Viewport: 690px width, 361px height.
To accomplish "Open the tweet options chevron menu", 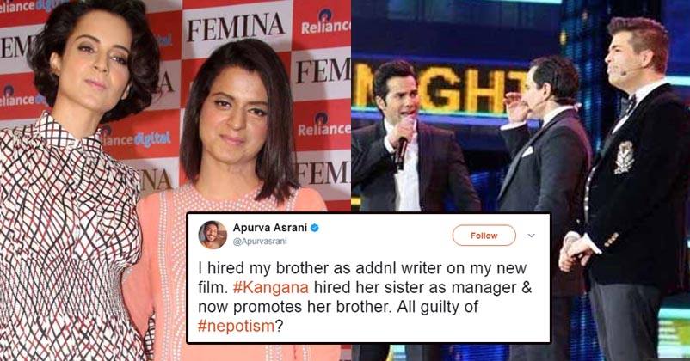I will 531,236.
